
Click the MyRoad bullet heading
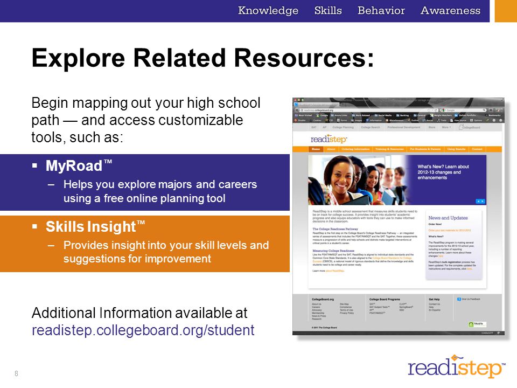tap(79, 165)
